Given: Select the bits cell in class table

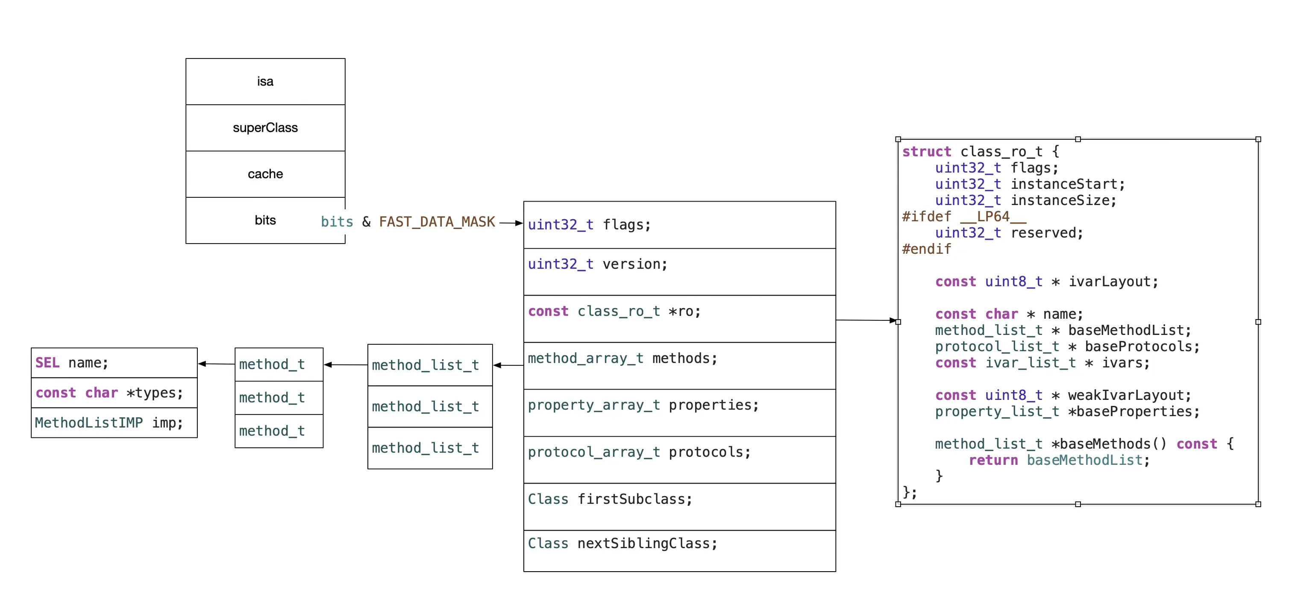Looking at the screenshot, I should point(265,220).
